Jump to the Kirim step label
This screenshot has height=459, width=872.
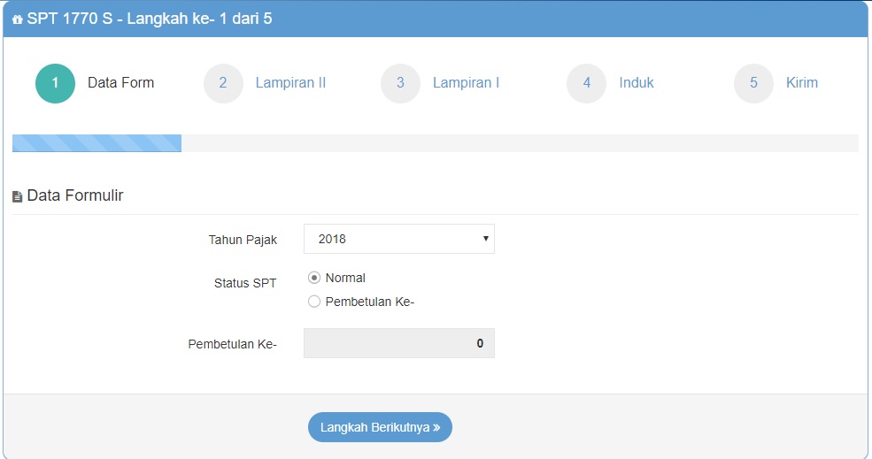pos(801,83)
